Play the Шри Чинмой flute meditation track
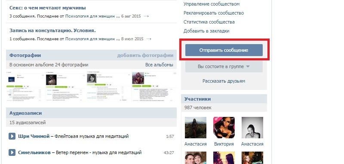The image size is (344, 164). tap(12, 136)
